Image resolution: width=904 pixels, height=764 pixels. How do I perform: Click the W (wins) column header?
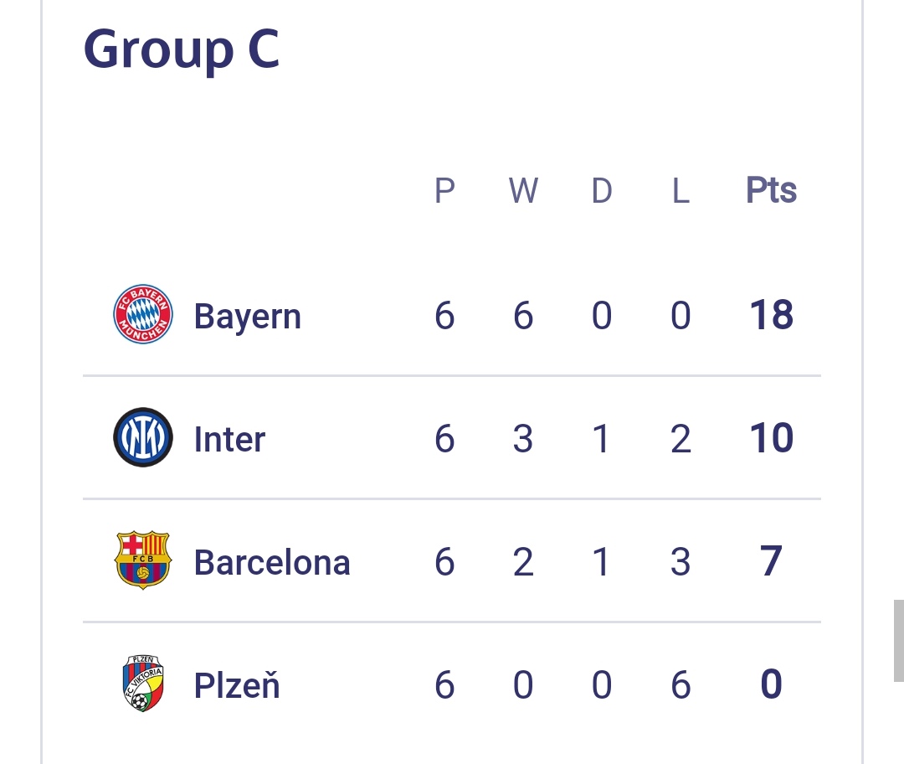523,191
